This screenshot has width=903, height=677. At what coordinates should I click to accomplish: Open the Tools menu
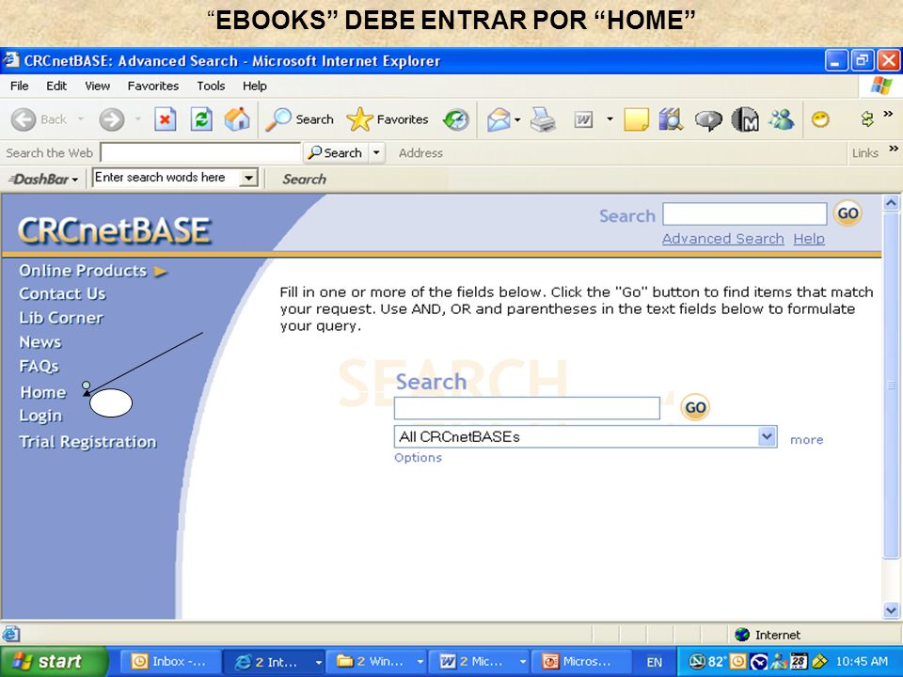[x=211, y=86]
